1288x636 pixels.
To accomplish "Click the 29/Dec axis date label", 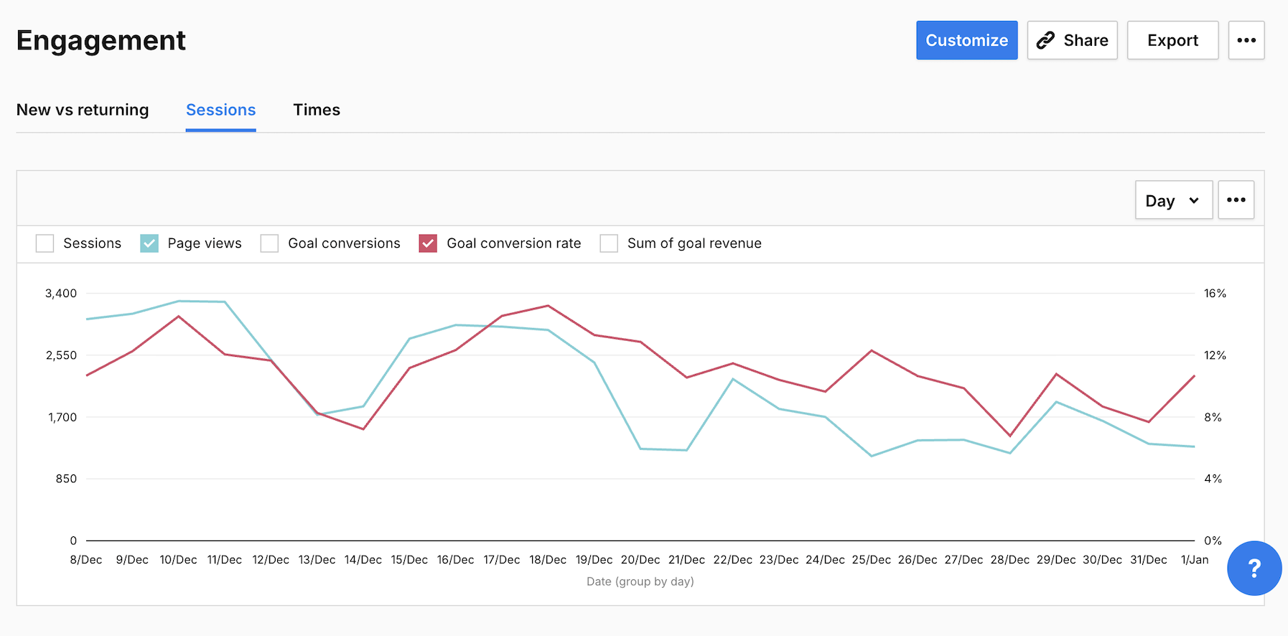I will coord(1056,560).
